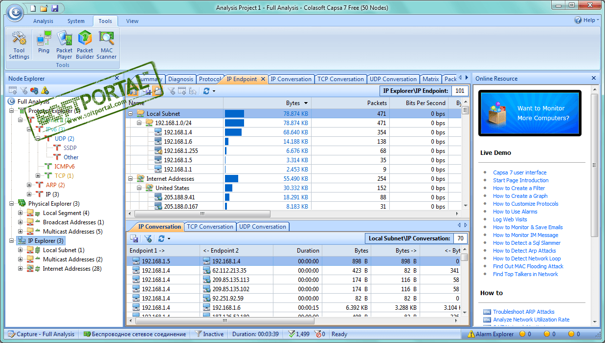The width and height of the screenshot is (605, 343).
Task: Click the save icon in IP Conversation toolbar
Action: 134,238
